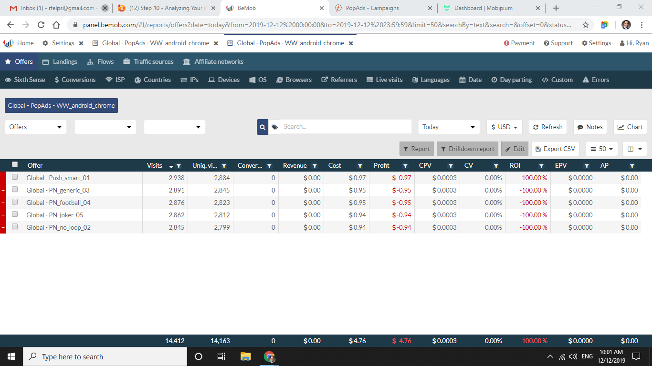Expand the Today date range dropdown
Viewport: 652px width, 366px height.
tap(449, 127)
